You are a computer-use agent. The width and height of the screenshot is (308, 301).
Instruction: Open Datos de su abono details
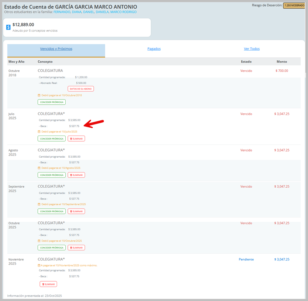coord(81,89)
